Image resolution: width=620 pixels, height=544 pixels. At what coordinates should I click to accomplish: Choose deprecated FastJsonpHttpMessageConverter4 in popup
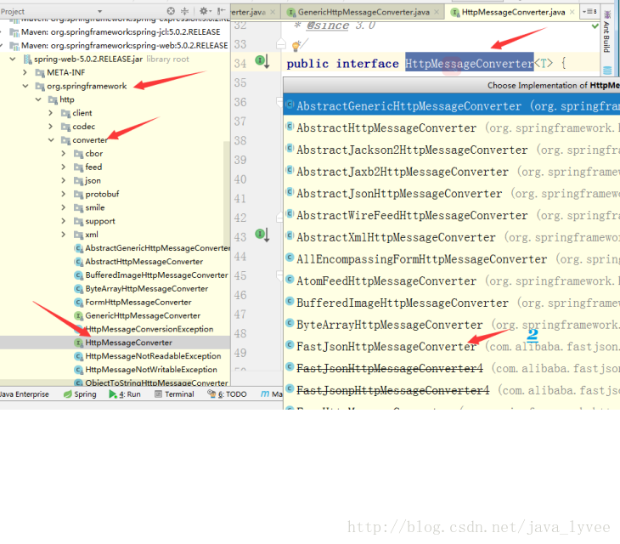pyautogui.click(x=451, y=390)
